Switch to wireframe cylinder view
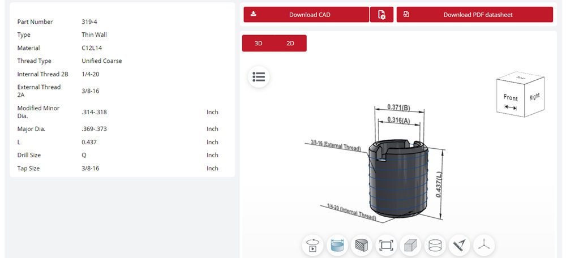Viewport: 566px width, 258px height. 435,245
